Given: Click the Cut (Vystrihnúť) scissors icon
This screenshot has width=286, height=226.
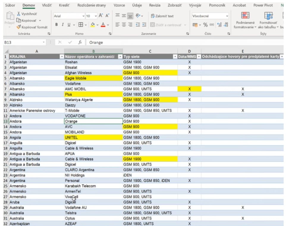Looking at the screenshot, I should tap(19, 14).
